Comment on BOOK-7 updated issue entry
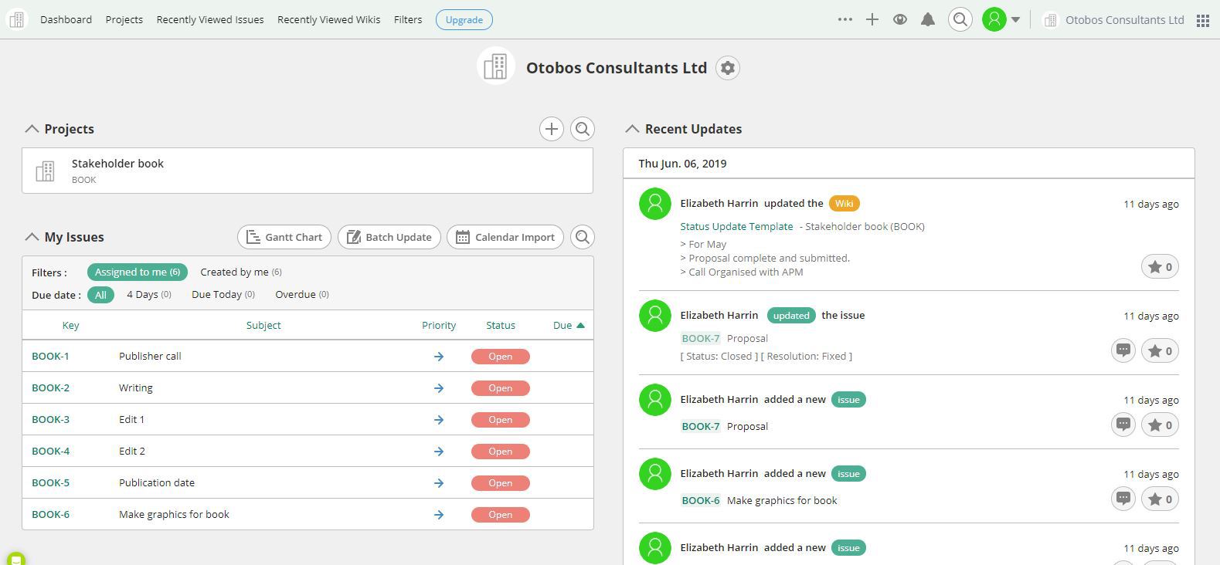The width and height of the screenshot is (1220, 565). click(x=1123, y=350)
